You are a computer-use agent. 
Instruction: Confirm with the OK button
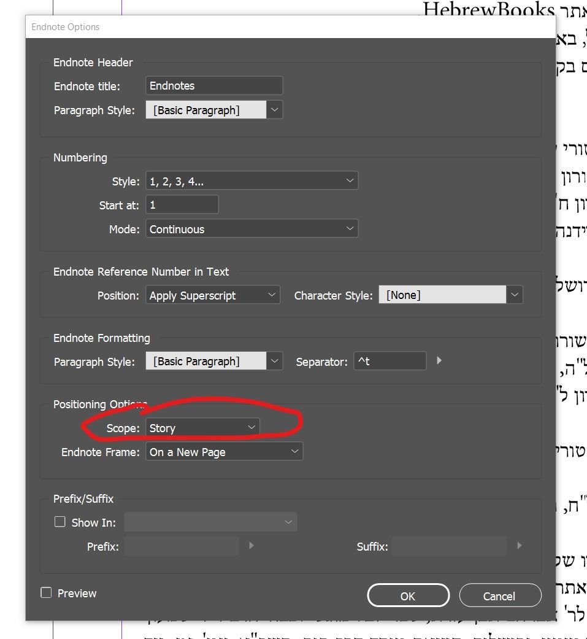[x=408, y=595]
